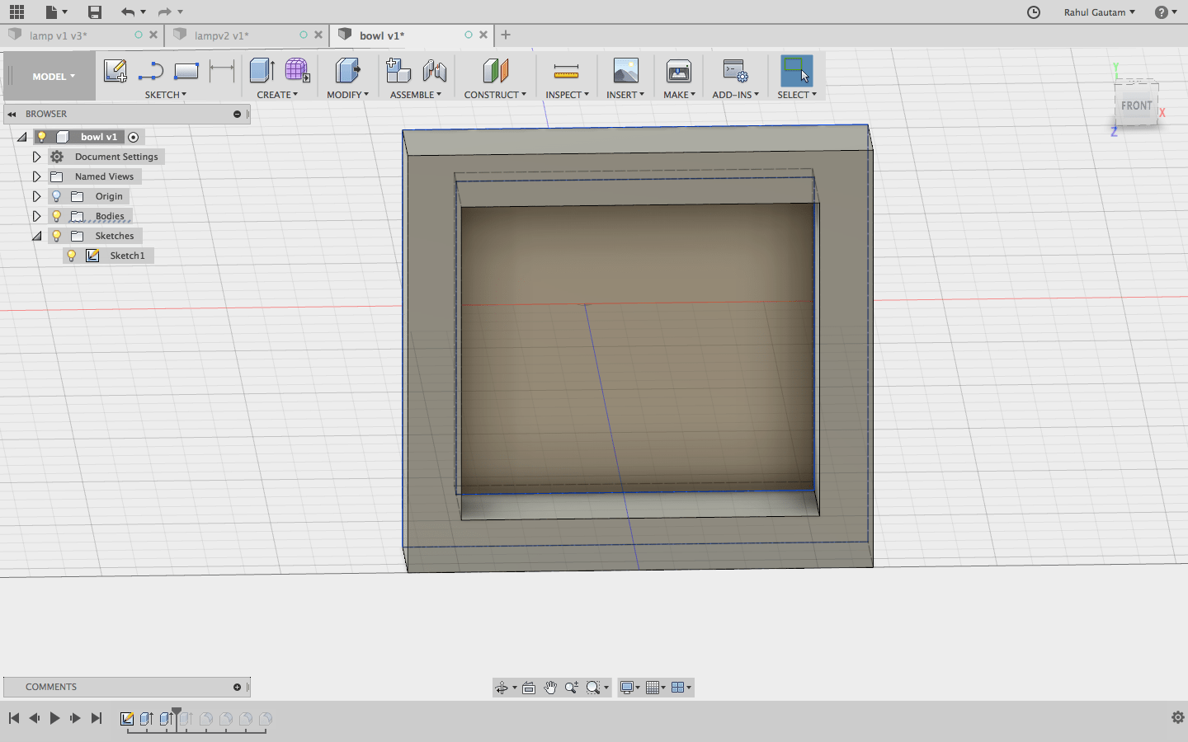Choose the Line sketch tool
The height and width of the screenshot is (742, 1188).
coord(151,72)
